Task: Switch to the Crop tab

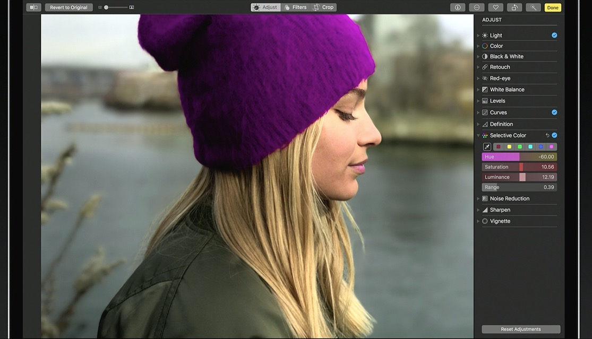Action: click(323, 7)
